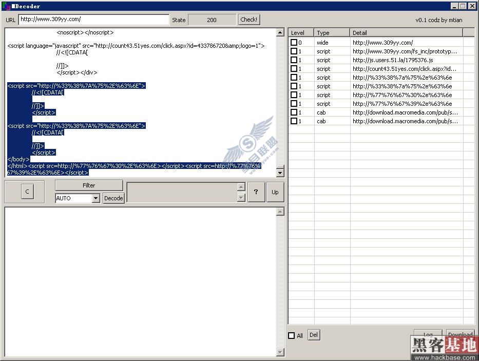Check the box for the count43.51yes.com row
This screenshot has height=361, width=479.
click(x=294, y=69)
